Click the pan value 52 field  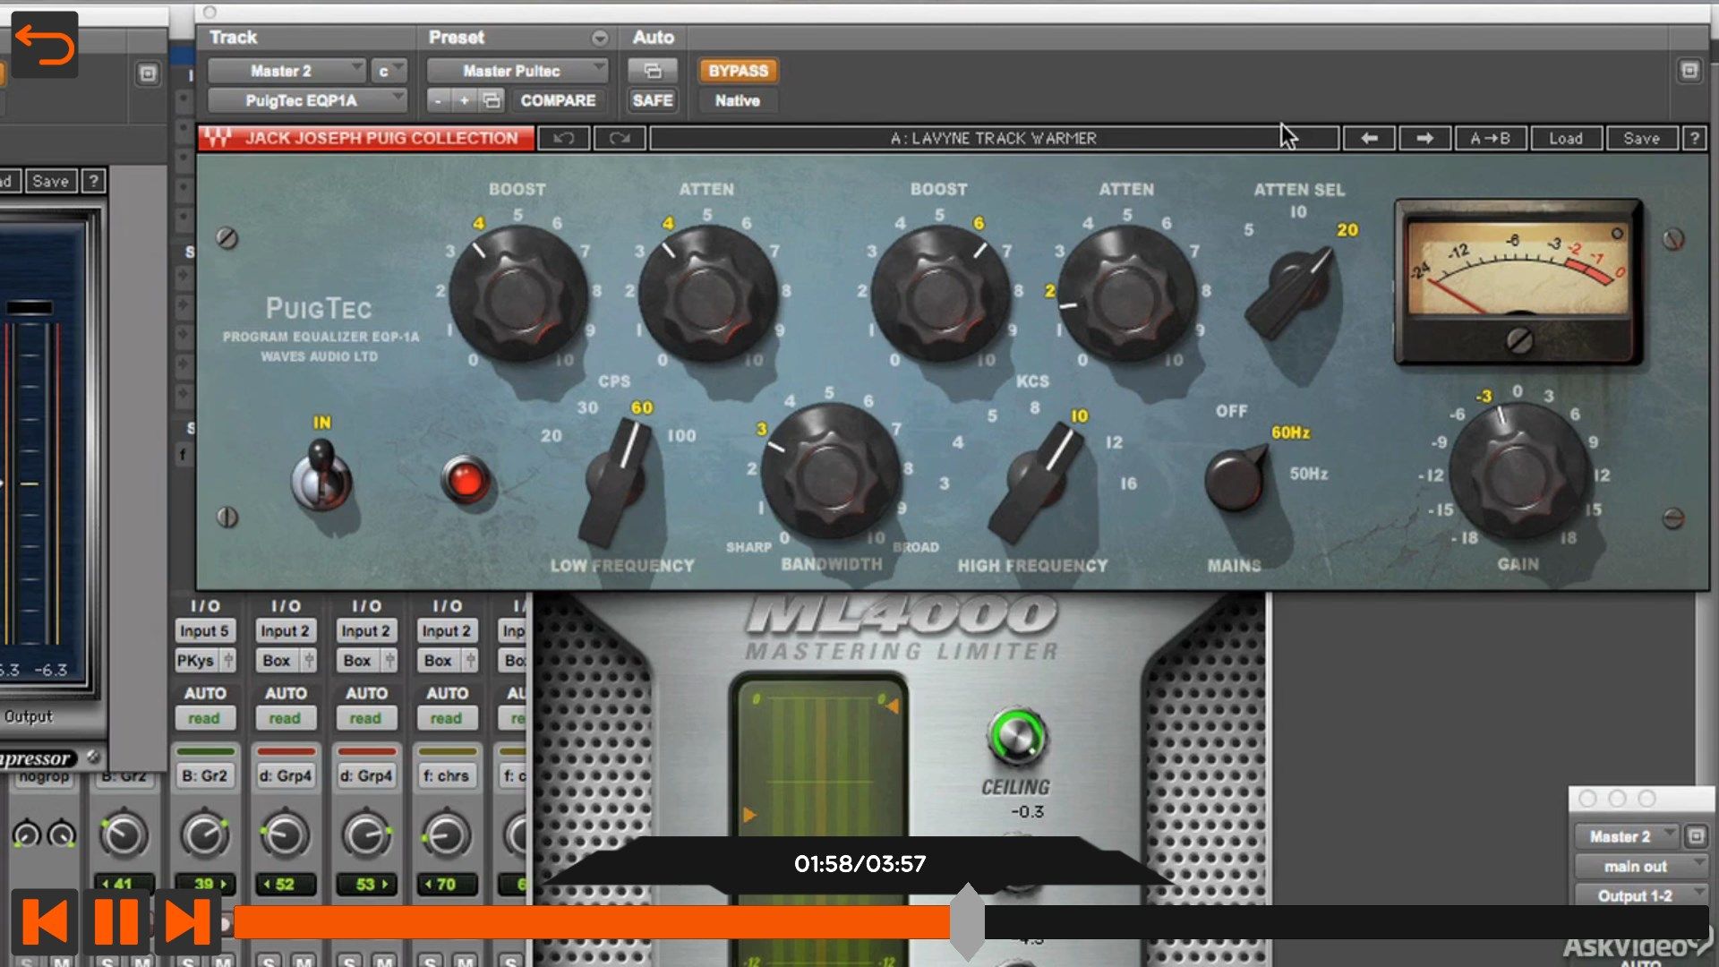pyautogui.click(x=285, y=884)
